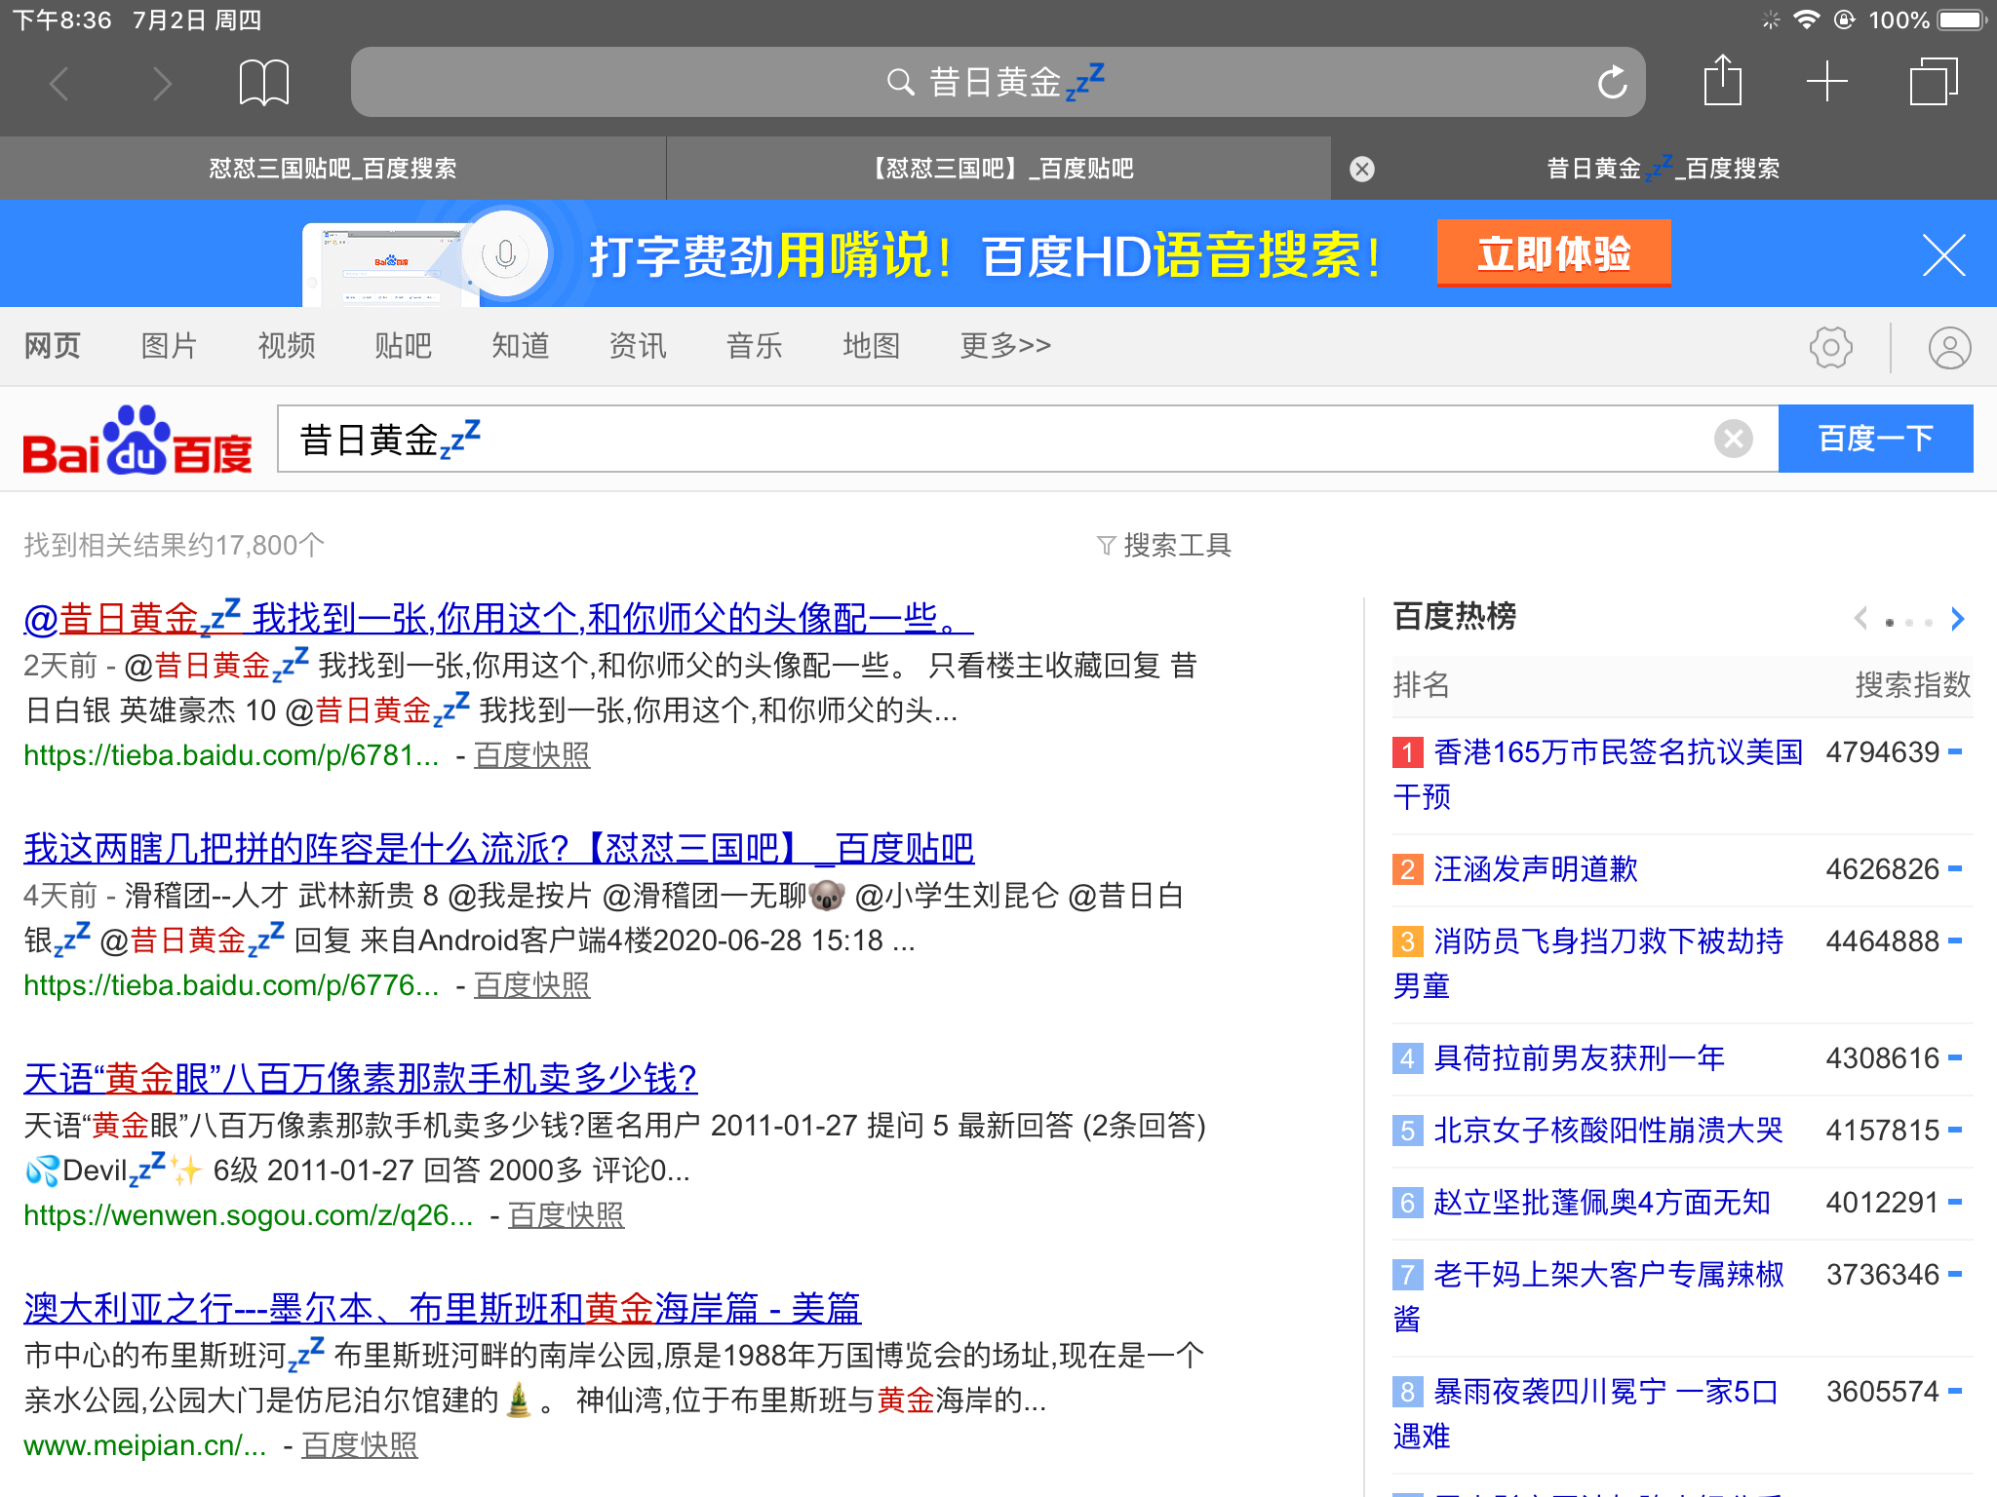Open 百度快照 for meipian.cn result
Screen dimensions: 1997x1497
[x=359, y=1445]
